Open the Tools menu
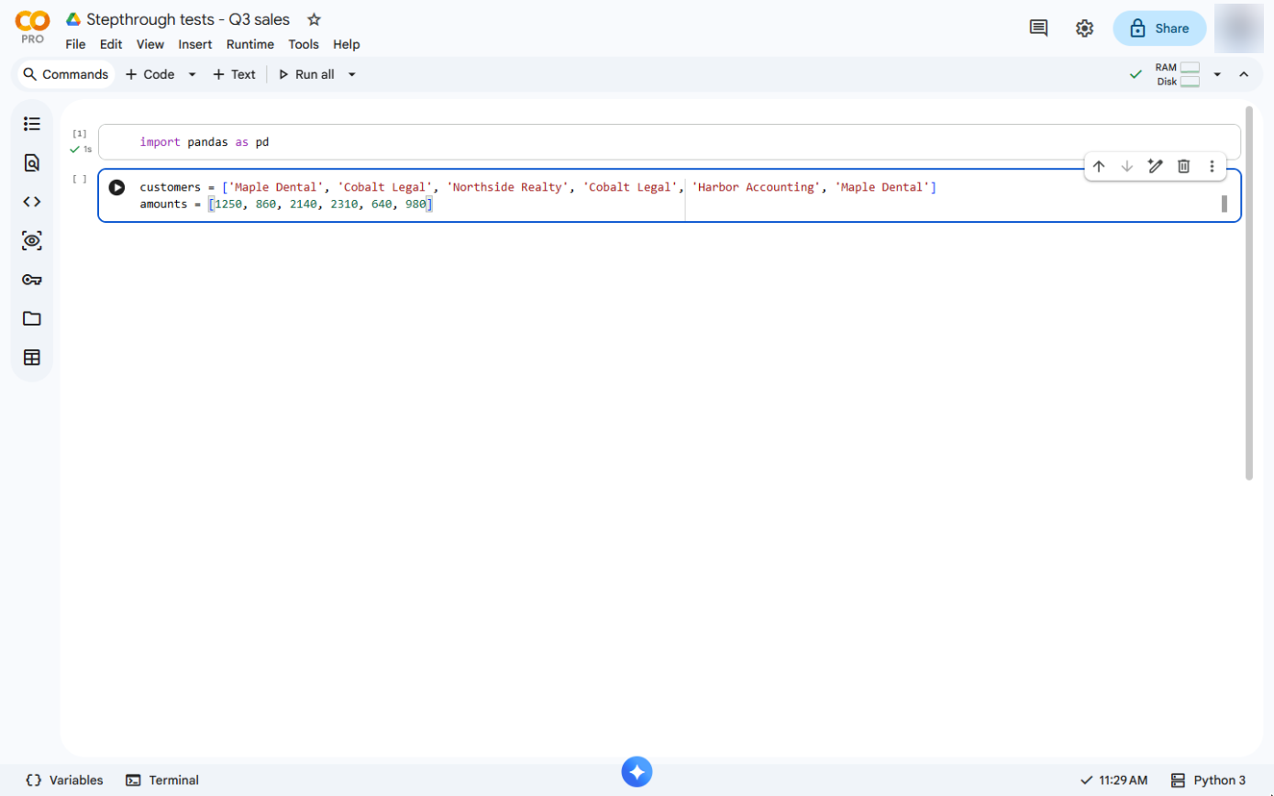The height and width of the screenshot is (796, 1274). (304, 44)
